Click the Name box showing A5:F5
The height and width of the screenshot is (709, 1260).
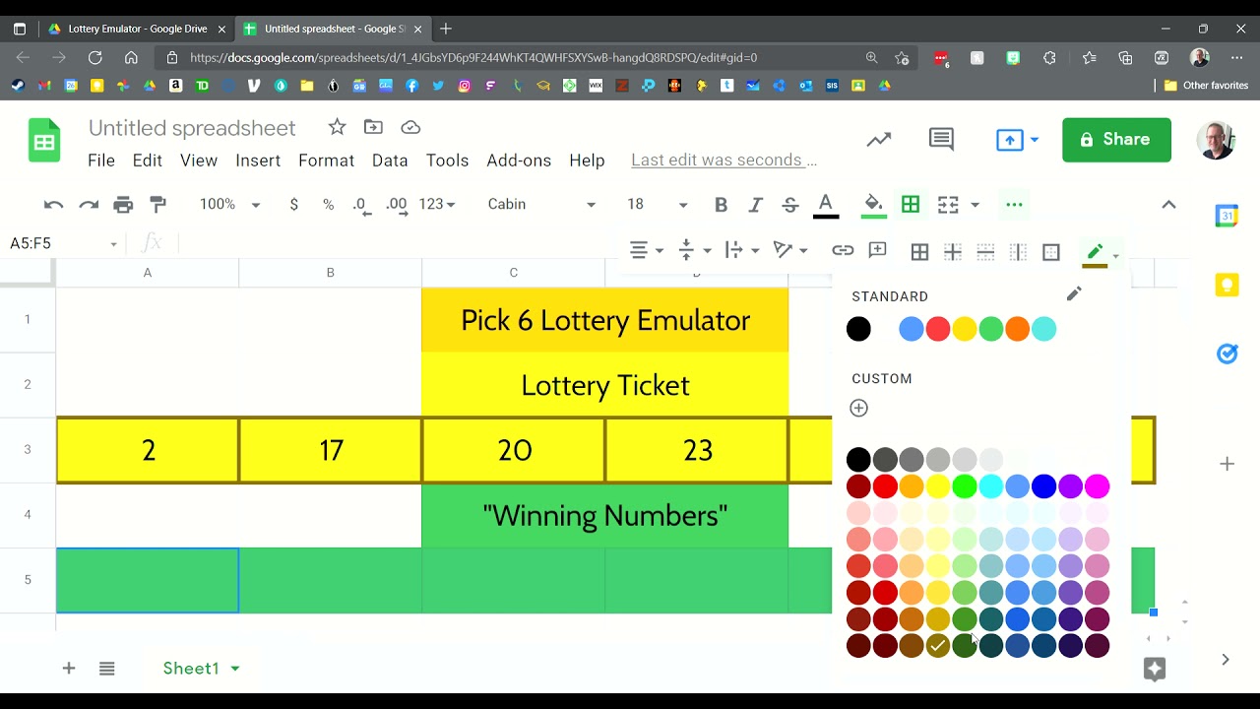click(x=63, y=243)
